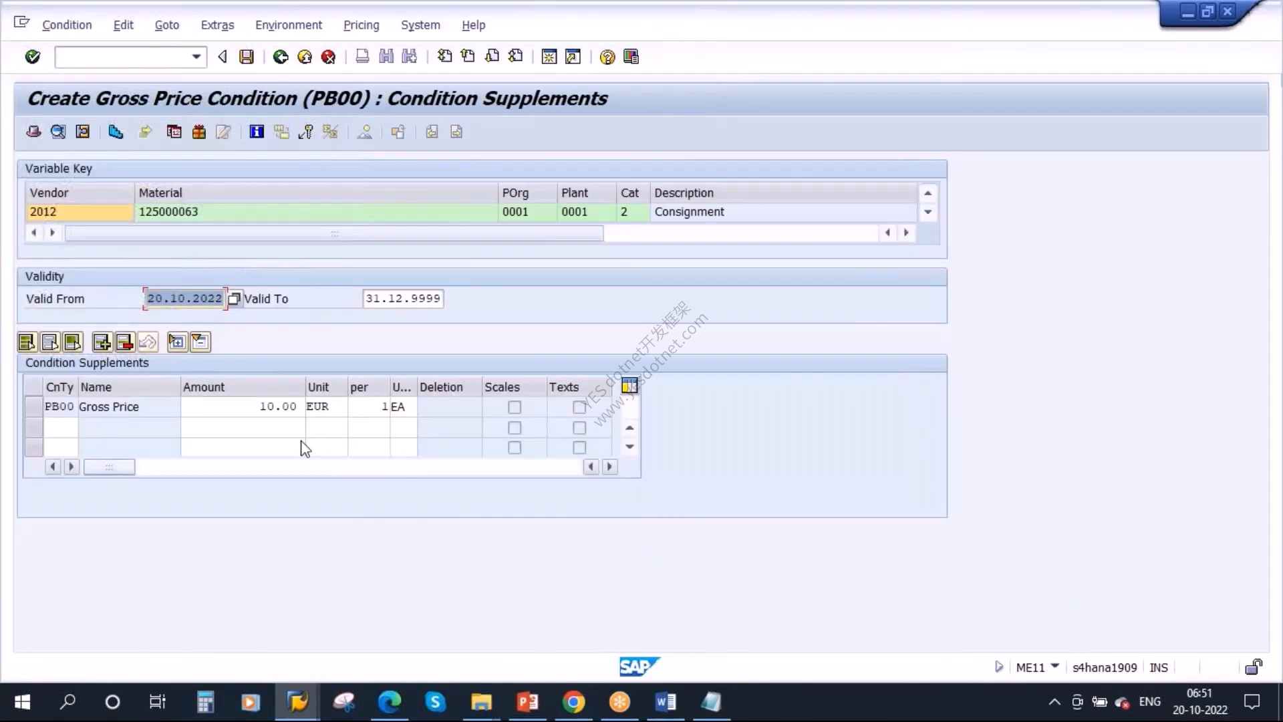
Task: Tick the Scales checkbox in the third row
Action: pos(514,448)
